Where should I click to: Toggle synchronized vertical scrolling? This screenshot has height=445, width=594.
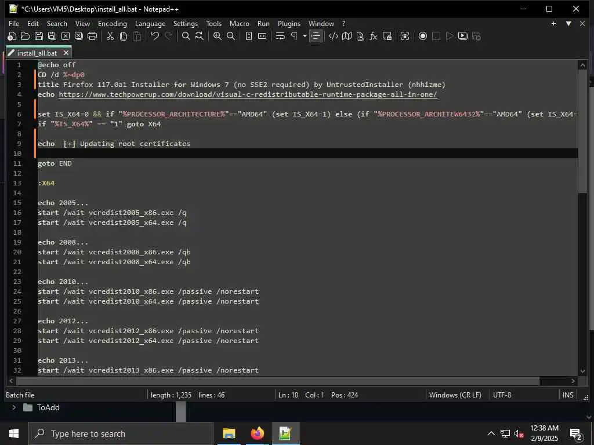(248, 36)
